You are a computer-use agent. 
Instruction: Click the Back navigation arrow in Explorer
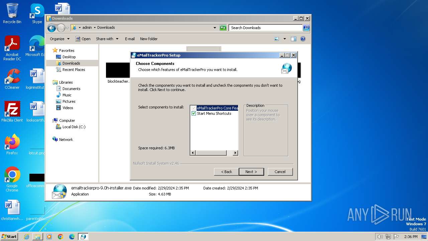(x=51, y=28)
